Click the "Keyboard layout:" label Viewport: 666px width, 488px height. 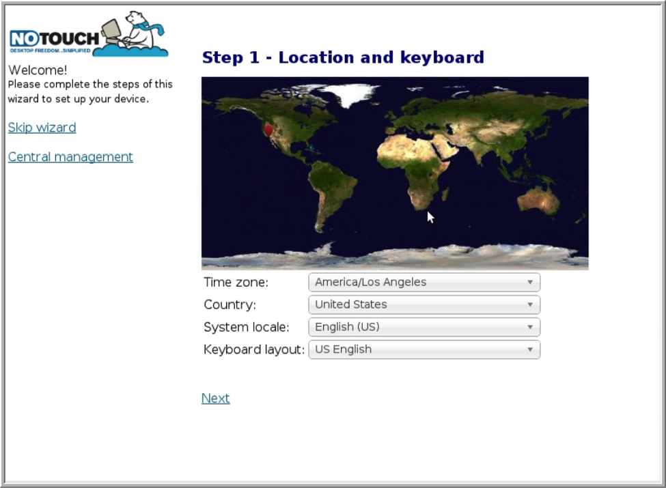point(254,349)
